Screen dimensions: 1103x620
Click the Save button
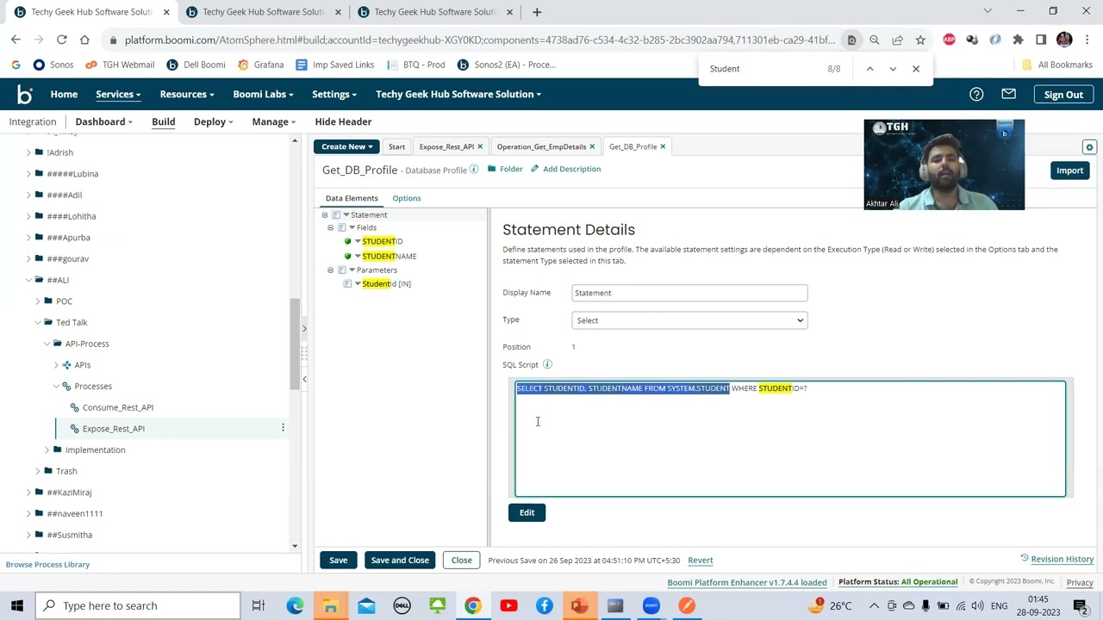[338, 561]
